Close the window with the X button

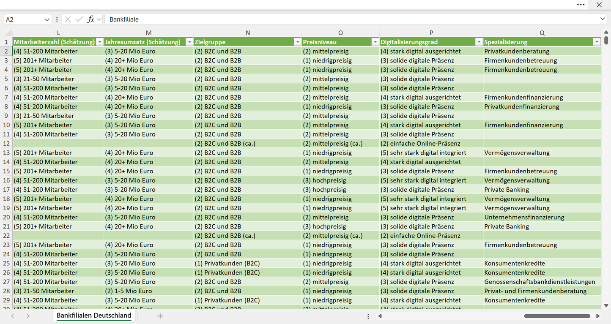point(599,5)
